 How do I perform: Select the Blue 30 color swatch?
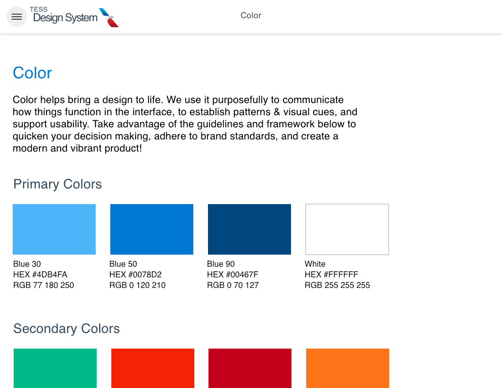(x=54, y=229)
